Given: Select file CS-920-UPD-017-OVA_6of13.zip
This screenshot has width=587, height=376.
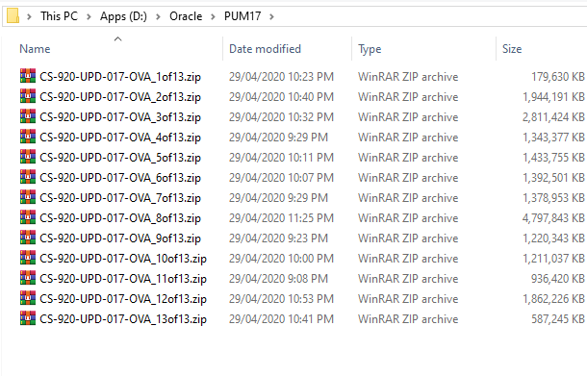Looking at the screenshot, I should coord(120,178).
